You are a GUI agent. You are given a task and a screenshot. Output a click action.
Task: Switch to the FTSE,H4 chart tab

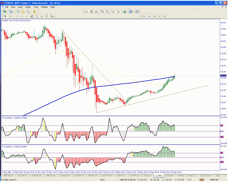tap(170, 175)
